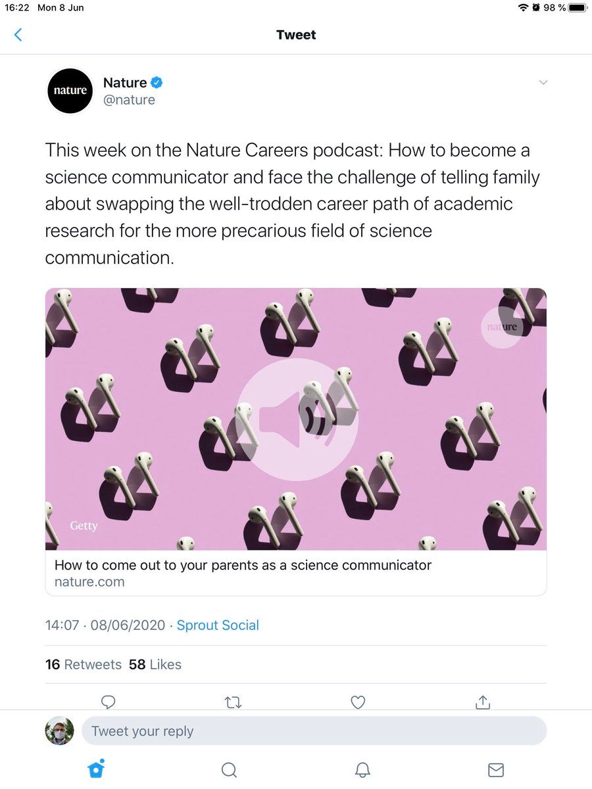This screenshot has height=789, width=592.
Task: View the 58 Likes list
Action: pos(155,665)
